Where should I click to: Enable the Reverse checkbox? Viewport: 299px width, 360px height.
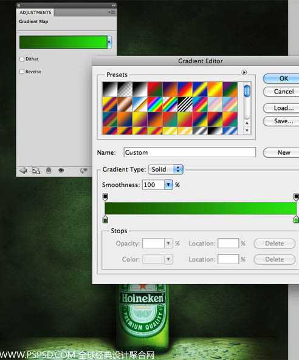(x=22, y=72)
